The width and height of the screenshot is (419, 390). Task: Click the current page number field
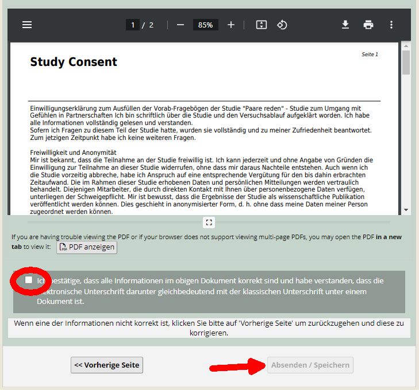coord(133,25)
